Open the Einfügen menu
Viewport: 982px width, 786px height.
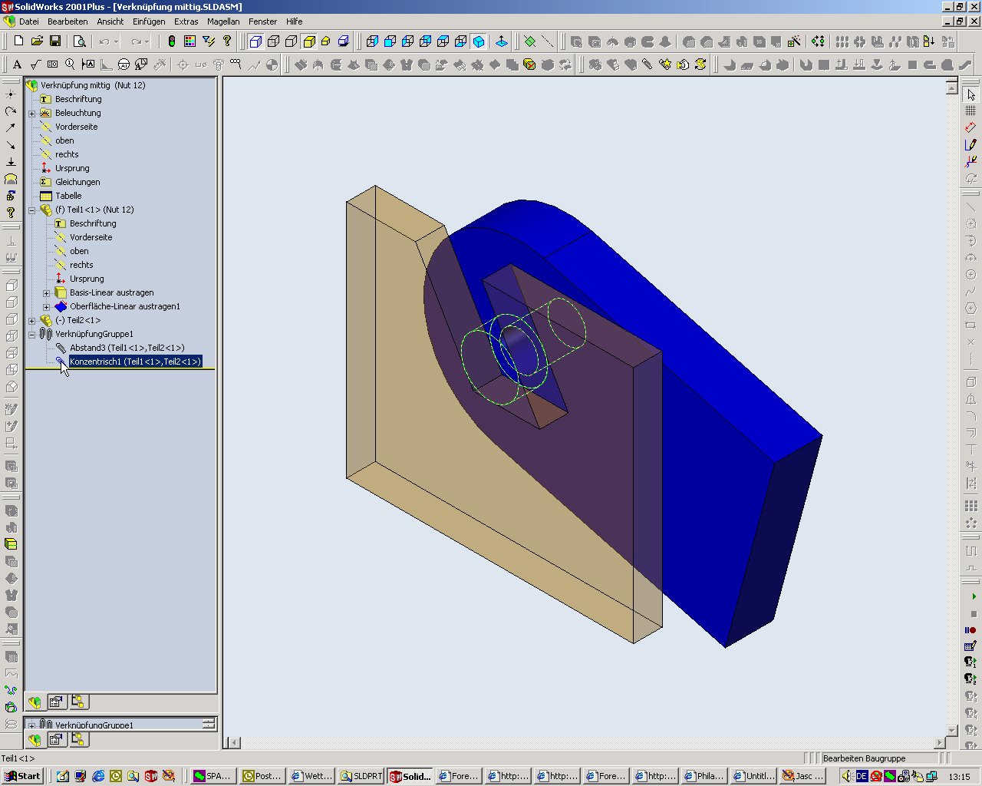[x=148, y=21]
